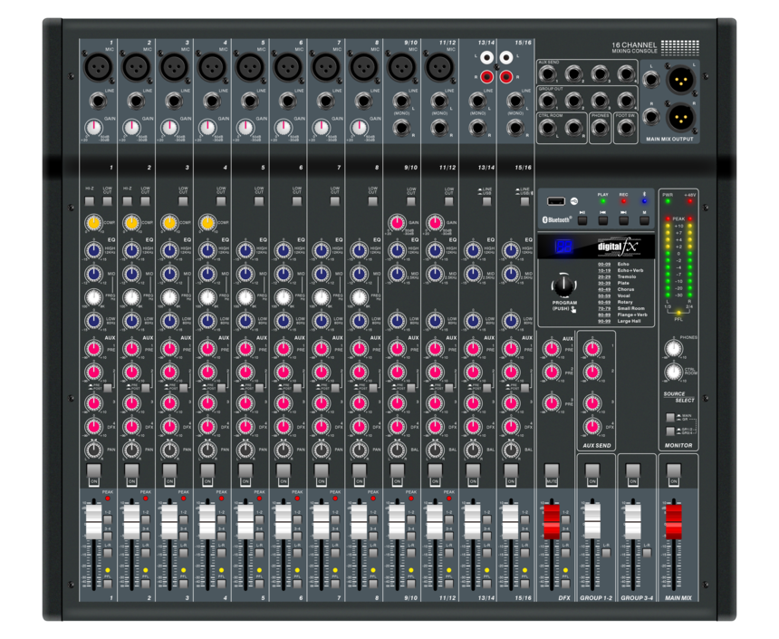Toggle channel 6 LOW CUT button
Screen dimensions: 779x639
[x=297, y=201]
